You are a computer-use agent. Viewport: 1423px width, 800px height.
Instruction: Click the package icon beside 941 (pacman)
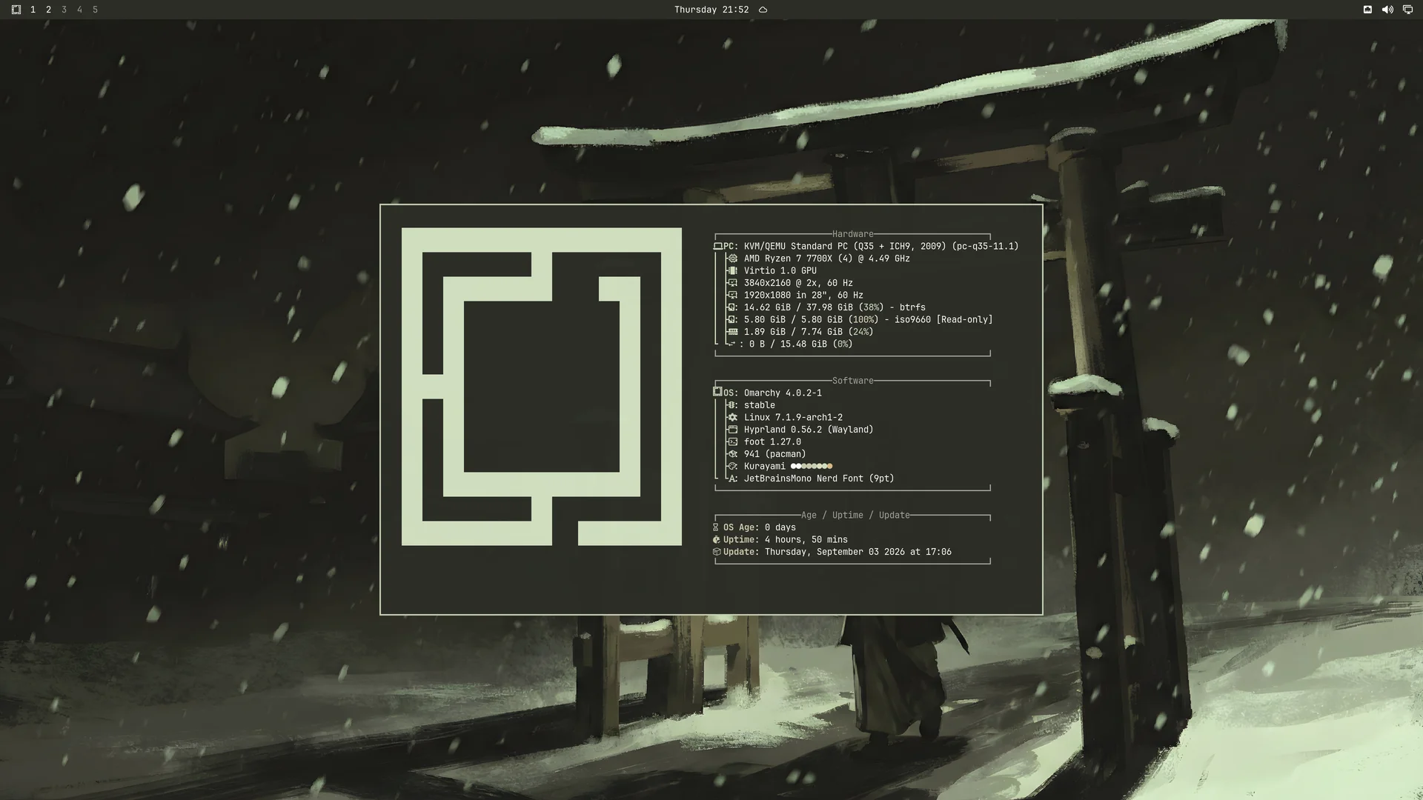pyautogui.click(x=732, y=454)
